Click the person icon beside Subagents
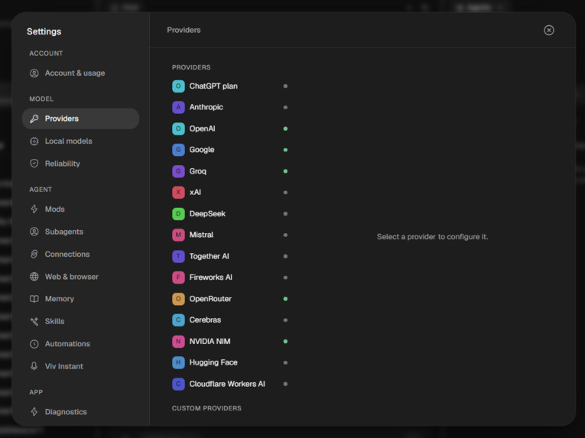The height and width of the screenshot is (438, 585). pos(34,232)
